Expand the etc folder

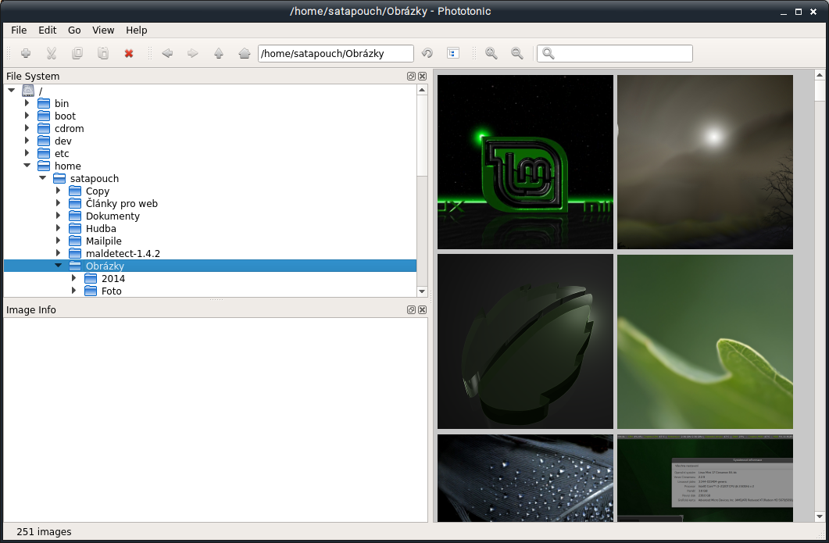pyautogui.click(x=27, y=153)
